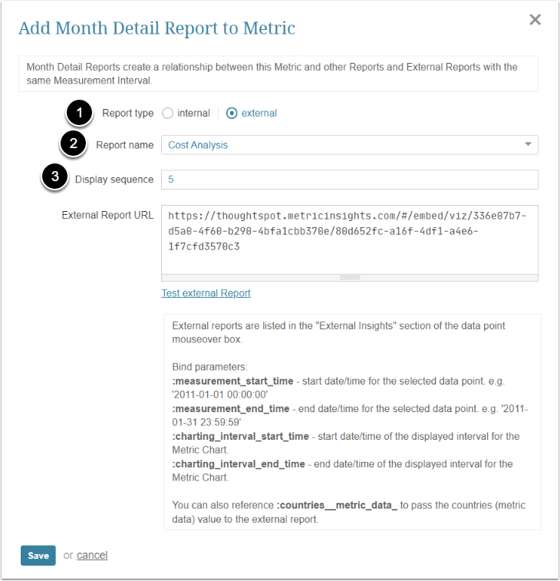The width and height of the screenshot is (560, 581).
Task: Click the step 1 number badge
Action: 79,113
